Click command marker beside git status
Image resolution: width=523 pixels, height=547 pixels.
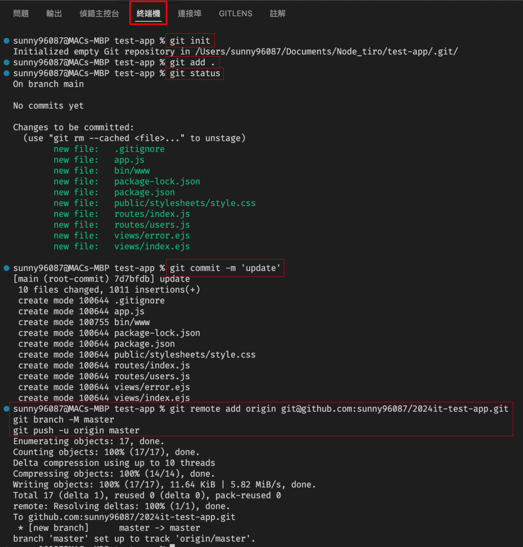tap(6, 73)
